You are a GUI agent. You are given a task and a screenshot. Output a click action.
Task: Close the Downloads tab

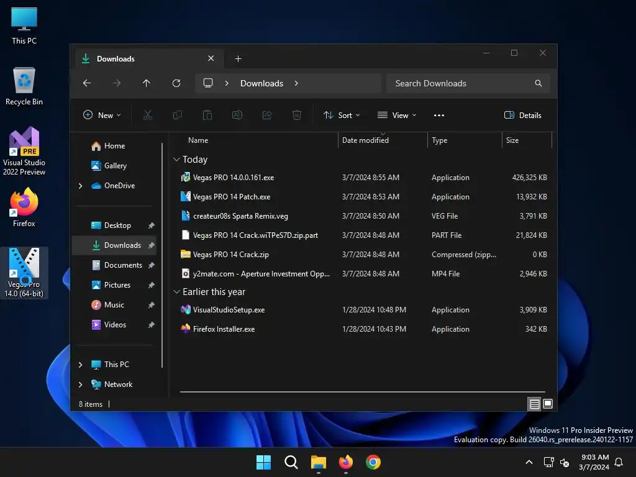pyautogui.click(x=211, y=58)
